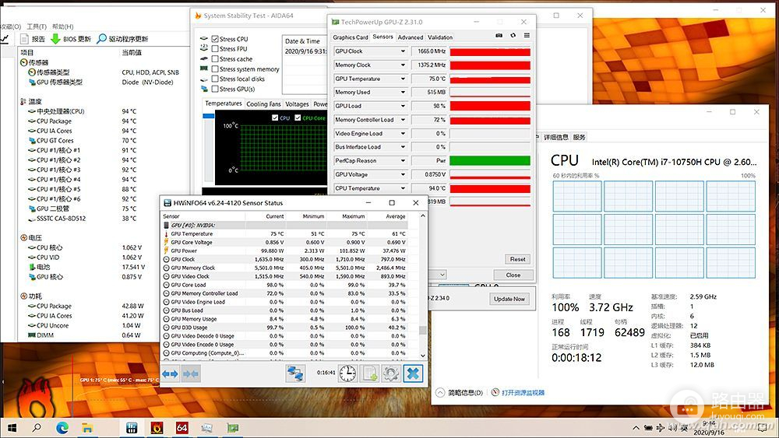The image size is (779, 438).
Task: Enable Stress system memory checkbox
Action: [215, 69]
